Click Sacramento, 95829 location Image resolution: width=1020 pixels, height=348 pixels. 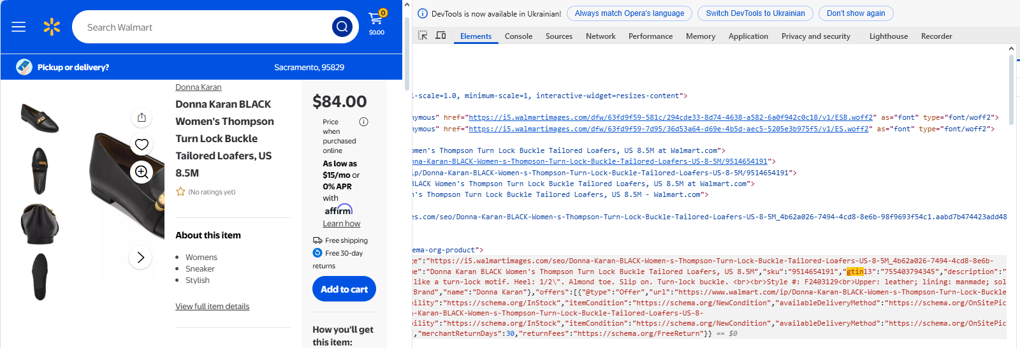309,67
